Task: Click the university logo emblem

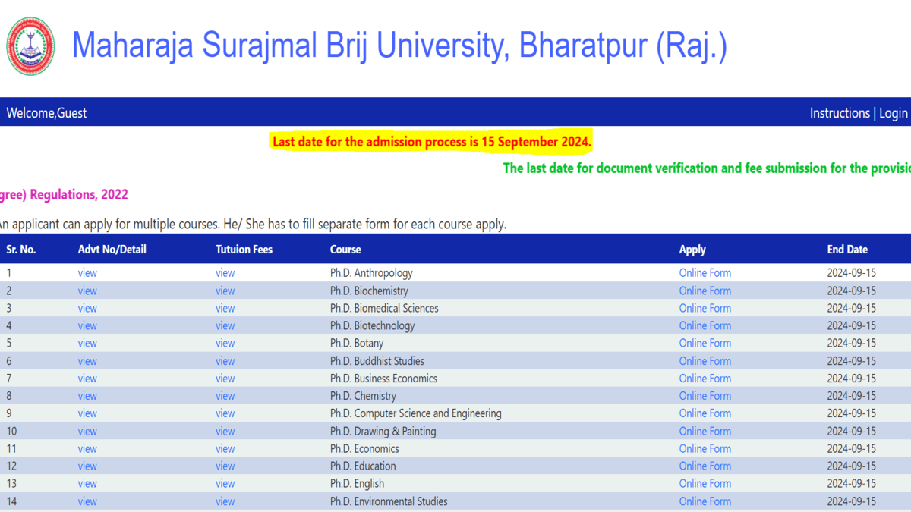Action: pos(30,46)
